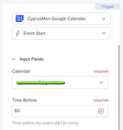Click the Time before the event start hint
This screenshot has width=123, height=130.
pyautogui.click(x=45, y=123)
